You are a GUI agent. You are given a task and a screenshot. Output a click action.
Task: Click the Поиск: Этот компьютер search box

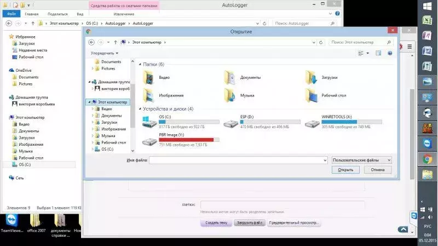click(361, 42)
